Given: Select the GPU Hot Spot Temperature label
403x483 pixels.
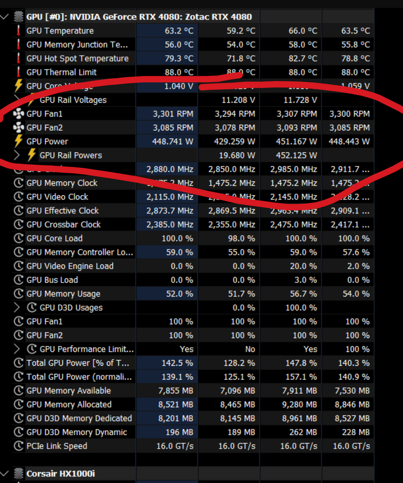Looking at the screenshot, I should point(78,58).
